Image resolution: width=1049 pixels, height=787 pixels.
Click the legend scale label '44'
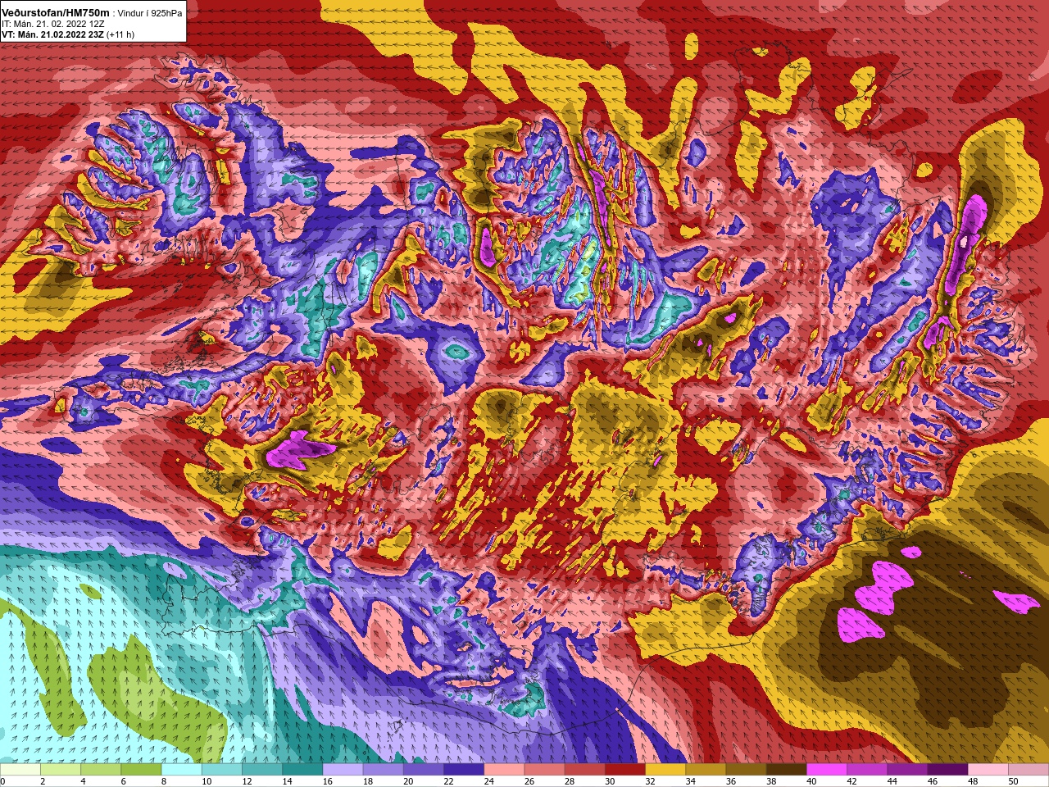click(892, 781)
